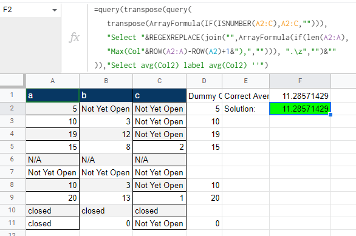Click the fill handle of cell F2

click(330, 115)
